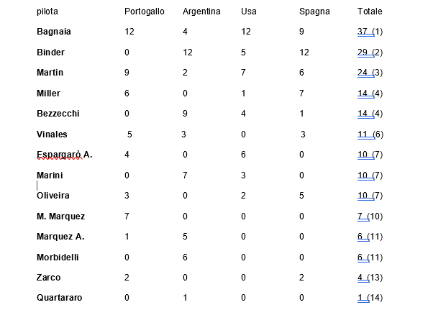Viewport: 446px width, 310px height.
Task: Click Binder's total 29 (2)
Action: click(x=370, y=53)
